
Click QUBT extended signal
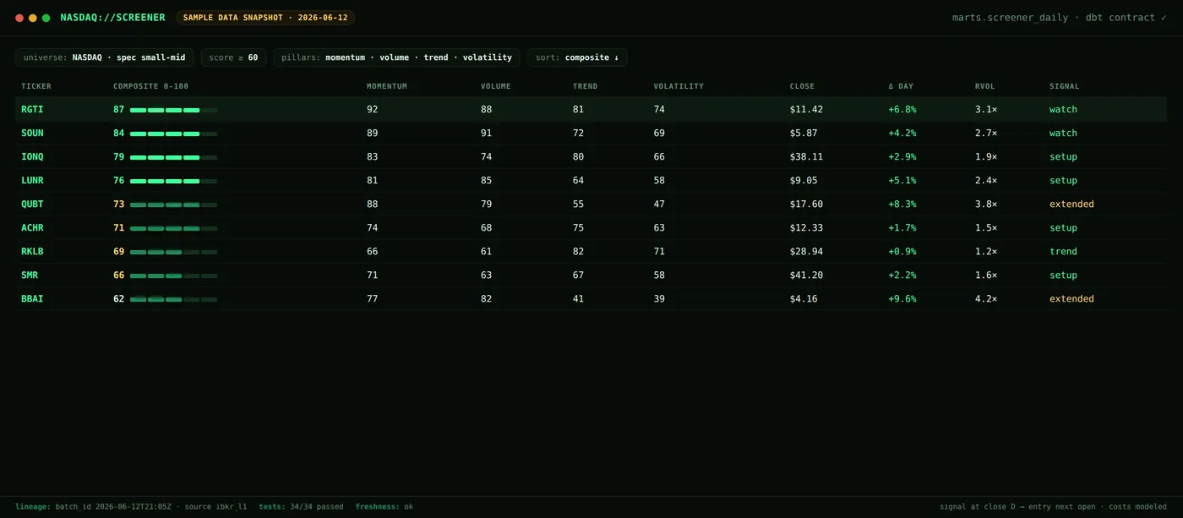1071,204
